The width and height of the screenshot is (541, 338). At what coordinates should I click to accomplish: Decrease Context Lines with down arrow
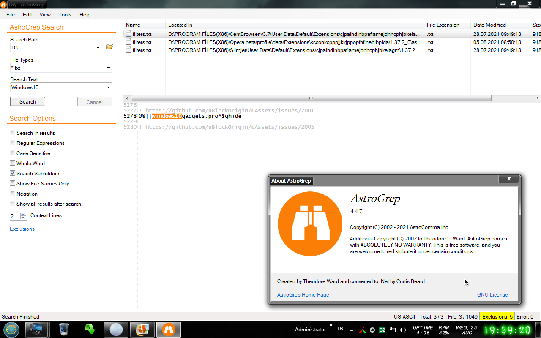click(23, 218)
